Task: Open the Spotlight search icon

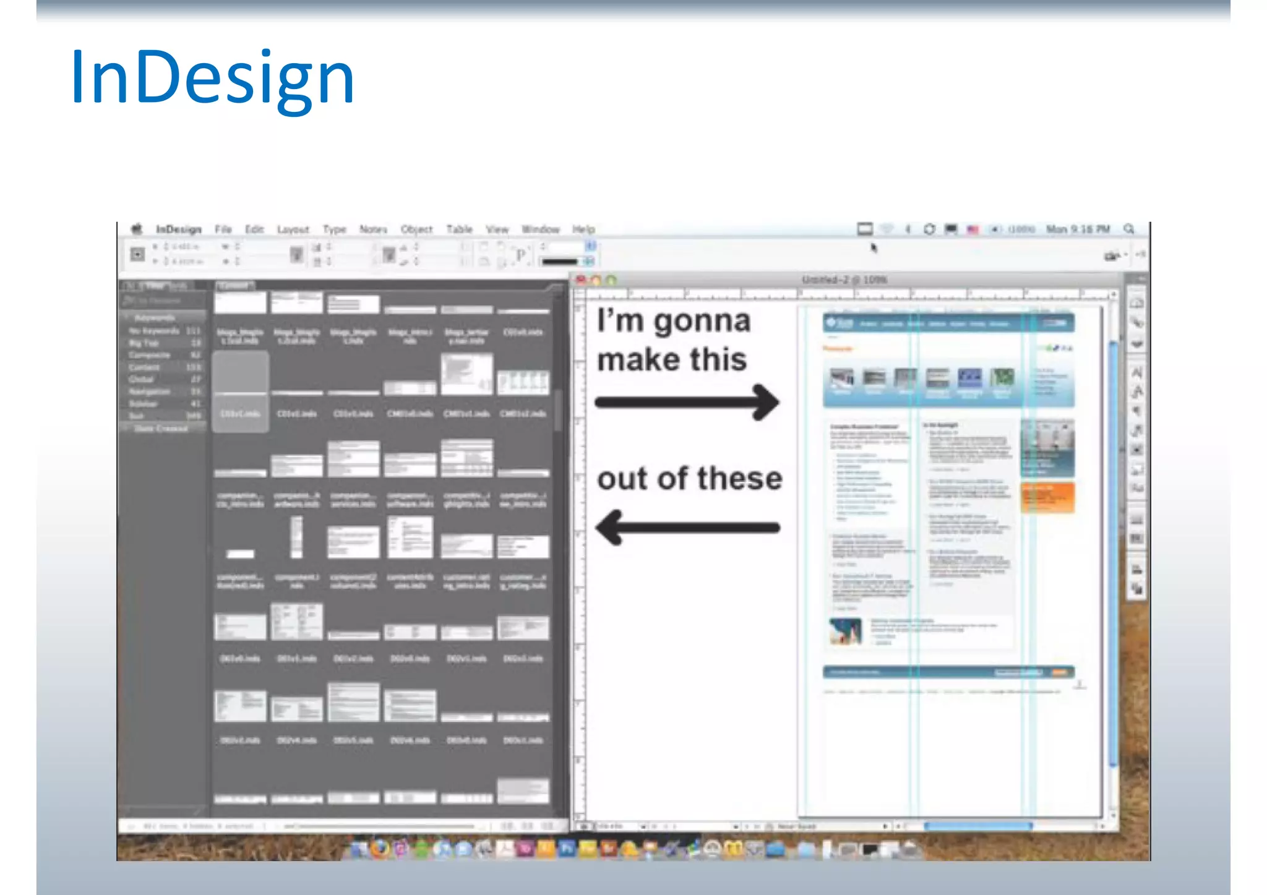Action: tap(1129, 229)
